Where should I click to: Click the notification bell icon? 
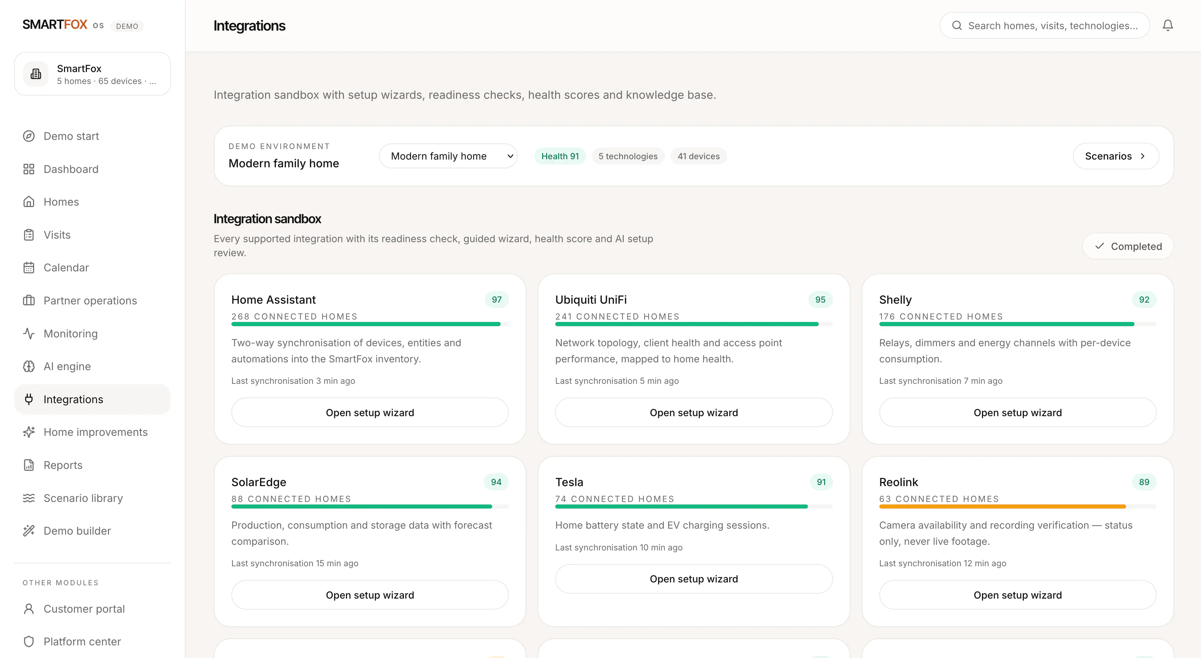[1168, 25]
